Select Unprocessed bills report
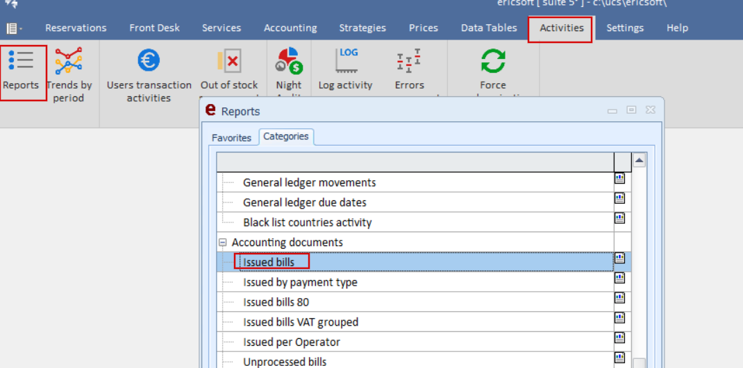Screen dimensions: 743x368 (285, 362)
